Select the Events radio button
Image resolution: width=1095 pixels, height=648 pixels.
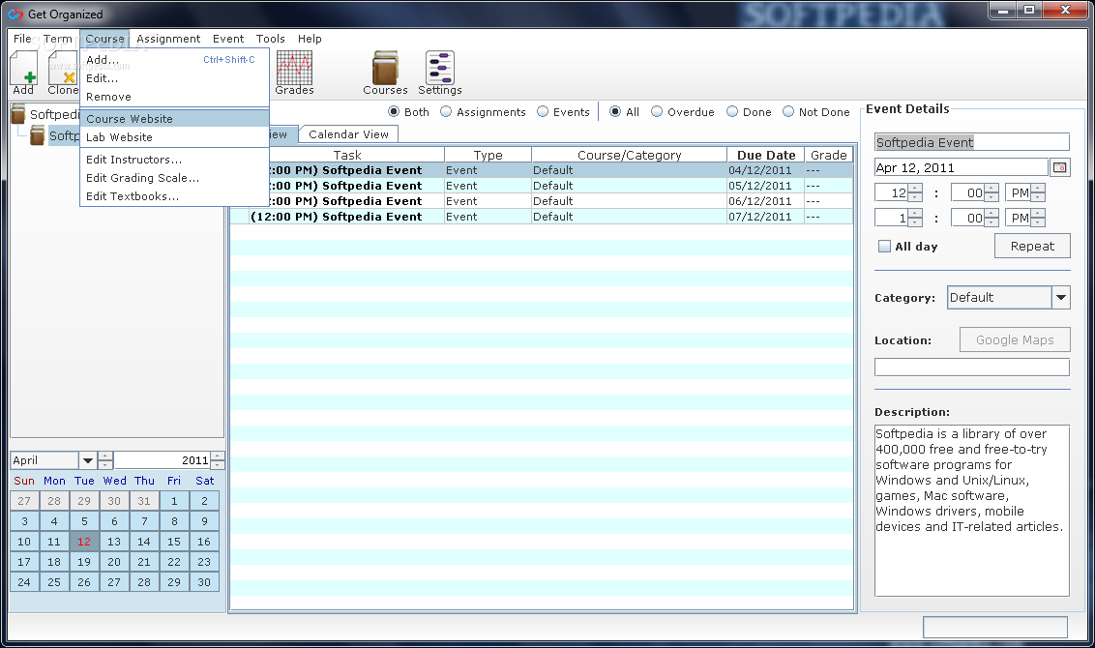point(543,112)
